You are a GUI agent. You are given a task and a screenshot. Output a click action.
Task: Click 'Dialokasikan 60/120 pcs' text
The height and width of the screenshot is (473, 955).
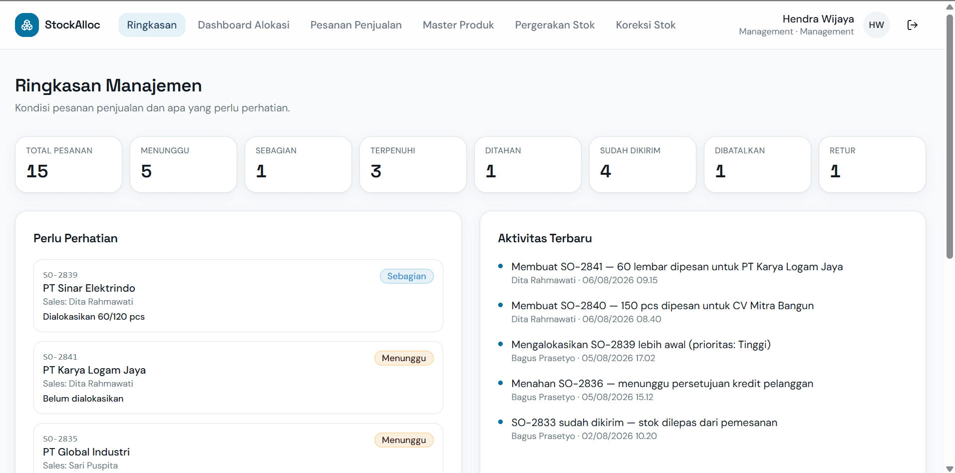[x=94, y=317]
